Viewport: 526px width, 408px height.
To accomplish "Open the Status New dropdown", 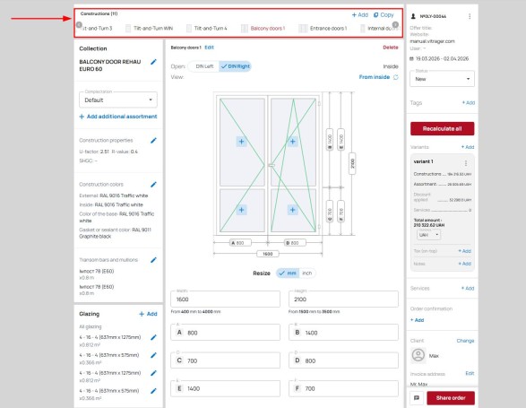I will 442,79.
